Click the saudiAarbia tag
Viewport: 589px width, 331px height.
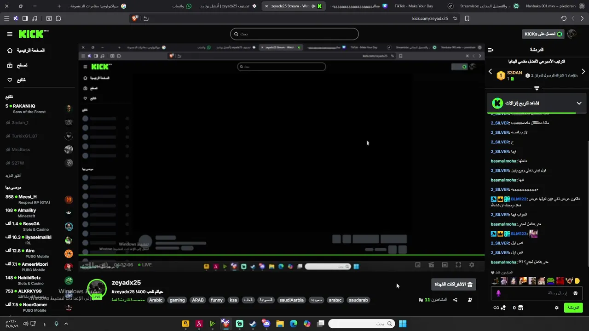point(292,300)
